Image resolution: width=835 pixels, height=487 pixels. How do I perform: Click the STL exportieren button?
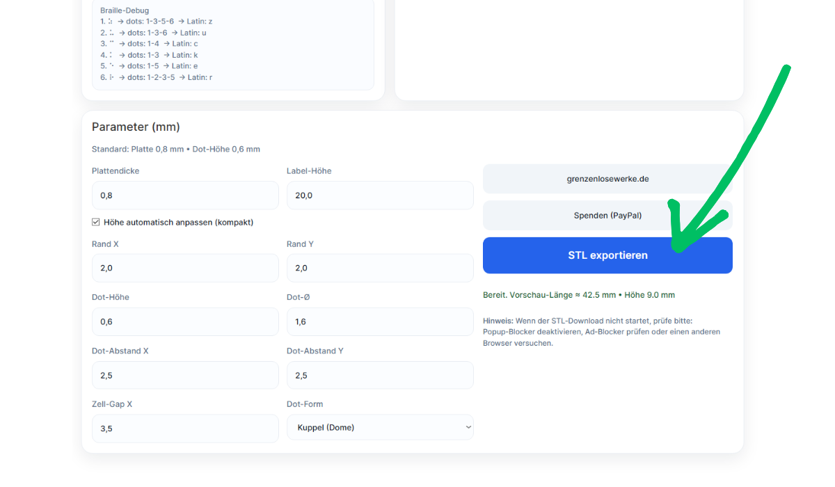pos(607,255)
